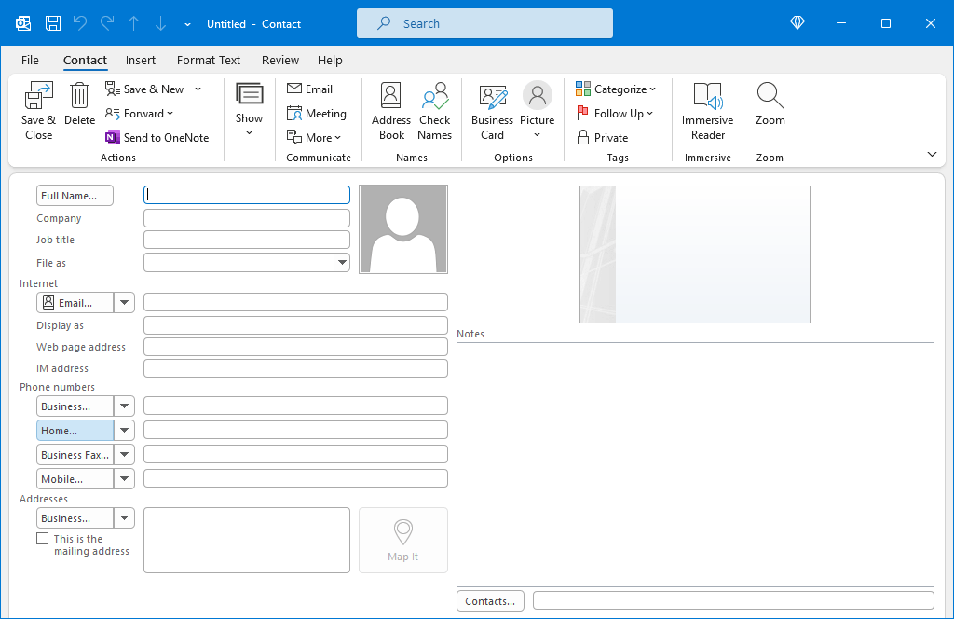Switch to the Insert tab
Screen dimensions: 954x619
(141, 60)
